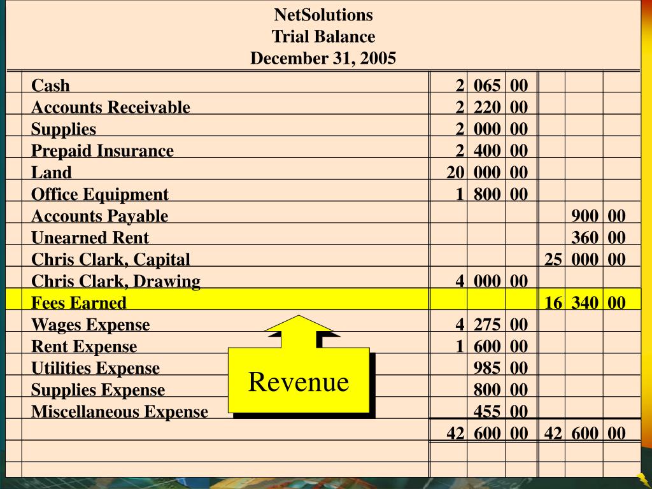Click the Land debit amount 20 000 00
This screenshot has width=652, height=489.
click(487, 173)
